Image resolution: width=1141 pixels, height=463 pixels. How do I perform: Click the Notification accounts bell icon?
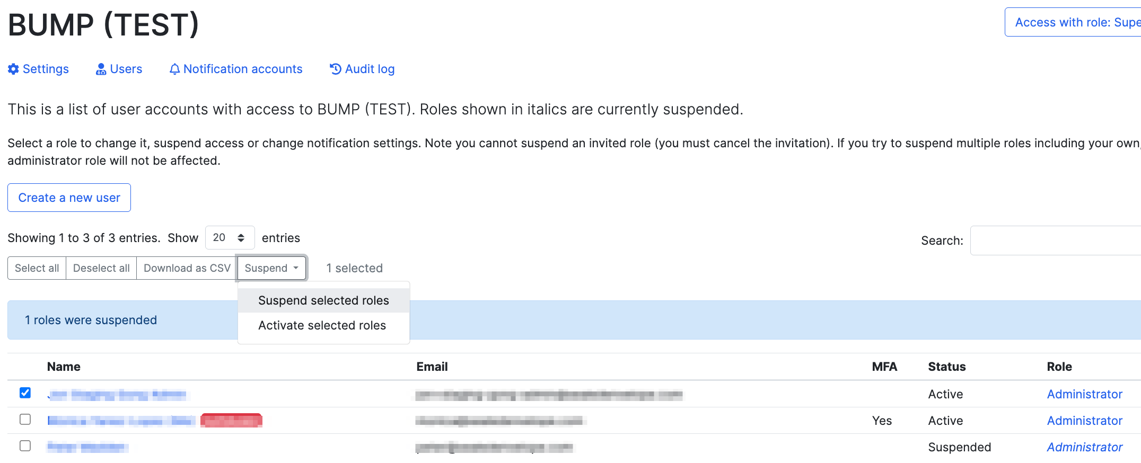[x=174, y=69]
